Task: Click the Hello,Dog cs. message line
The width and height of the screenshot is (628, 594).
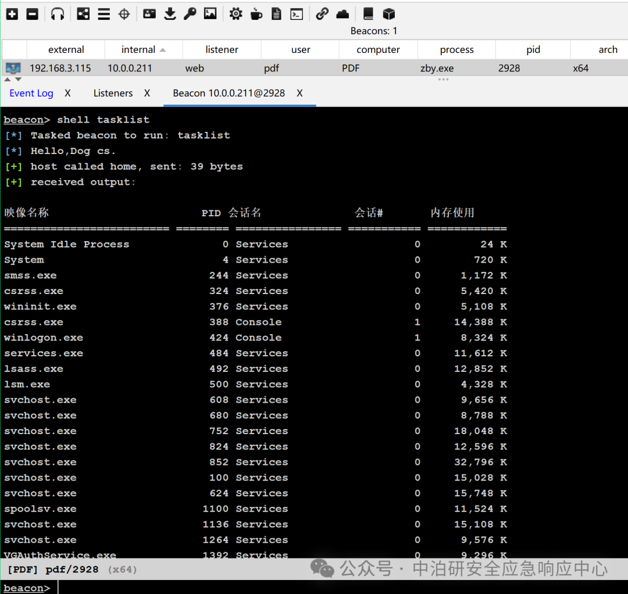Action: point(60,151)
